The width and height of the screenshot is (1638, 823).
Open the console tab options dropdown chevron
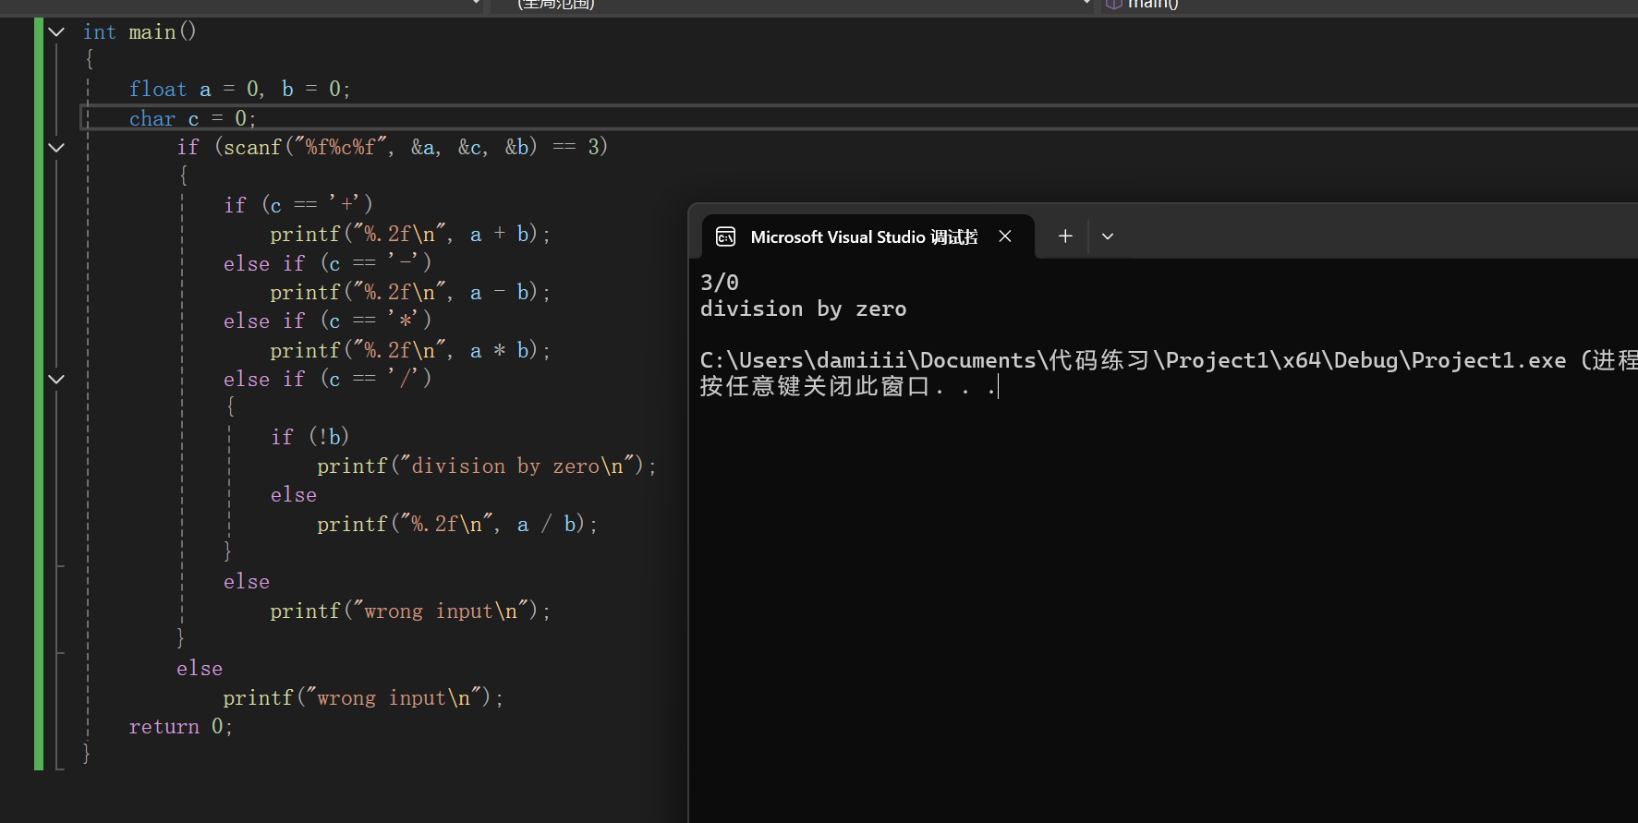1108,236
